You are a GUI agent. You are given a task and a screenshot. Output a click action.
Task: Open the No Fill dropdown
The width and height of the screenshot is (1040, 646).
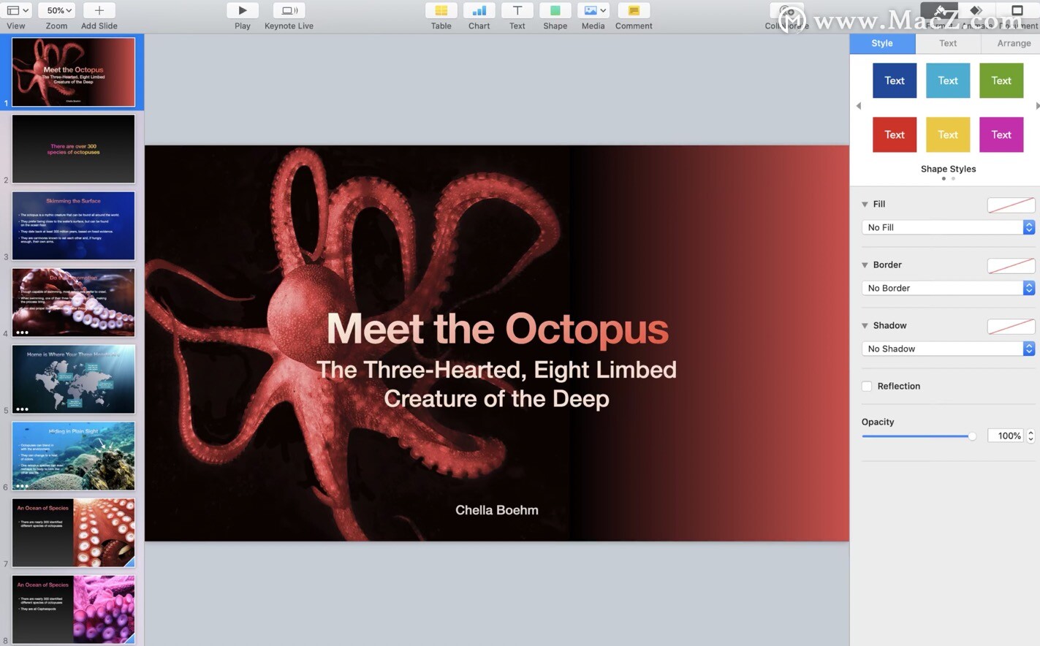(x=948, y=227)
